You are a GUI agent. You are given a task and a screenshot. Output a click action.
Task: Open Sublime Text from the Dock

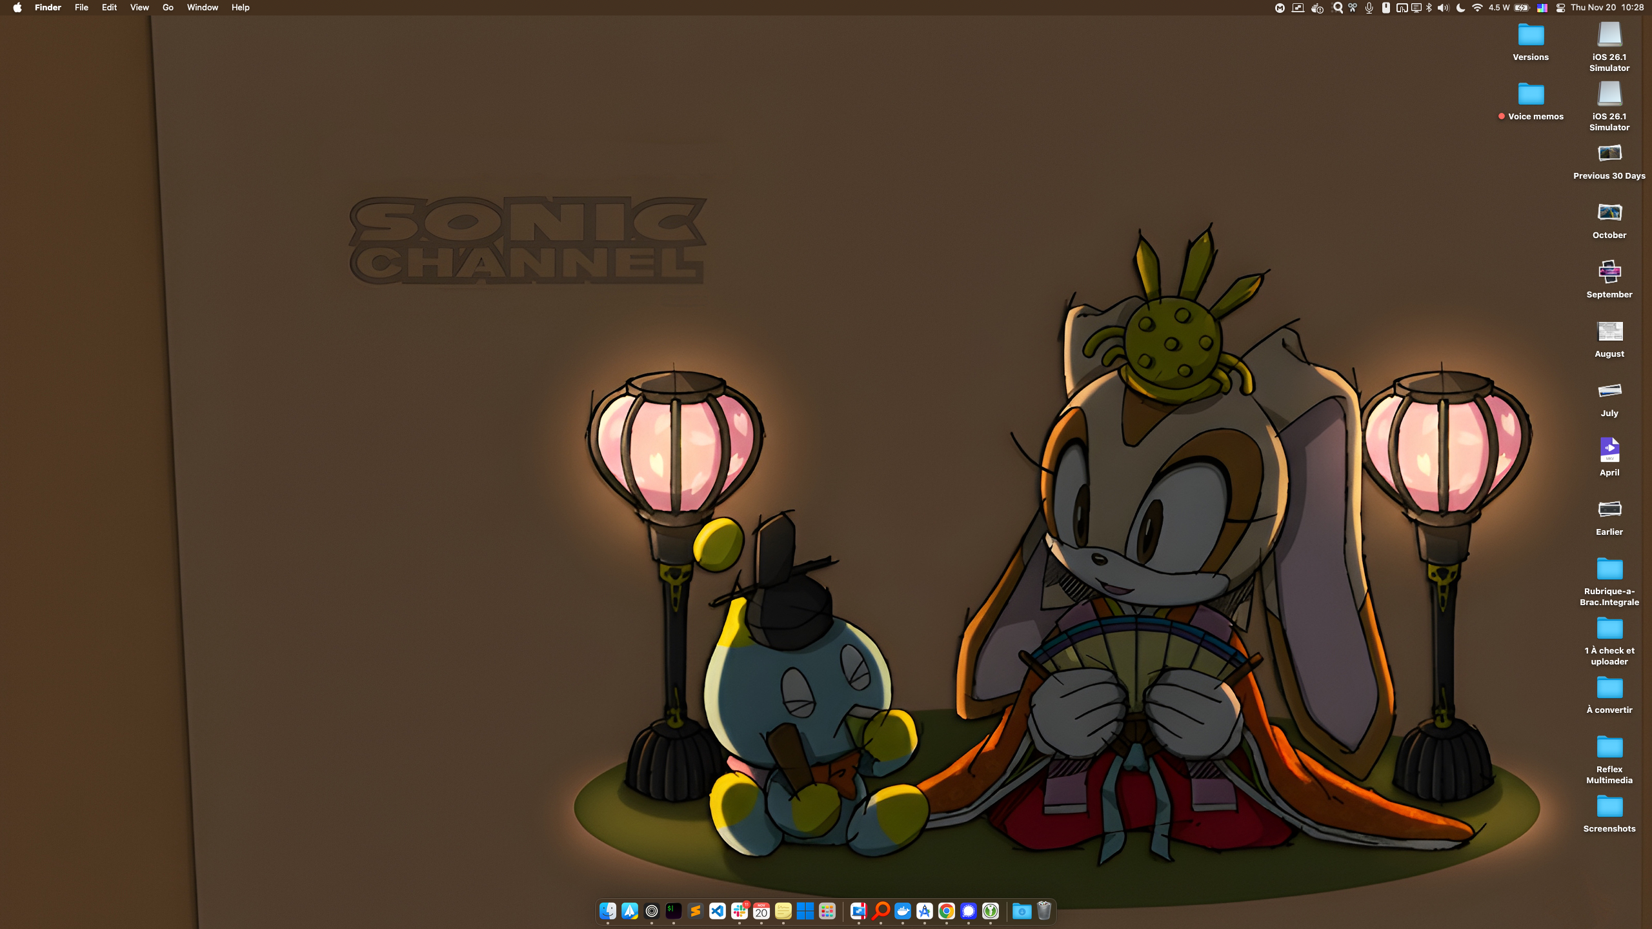(x=695, y=911)
